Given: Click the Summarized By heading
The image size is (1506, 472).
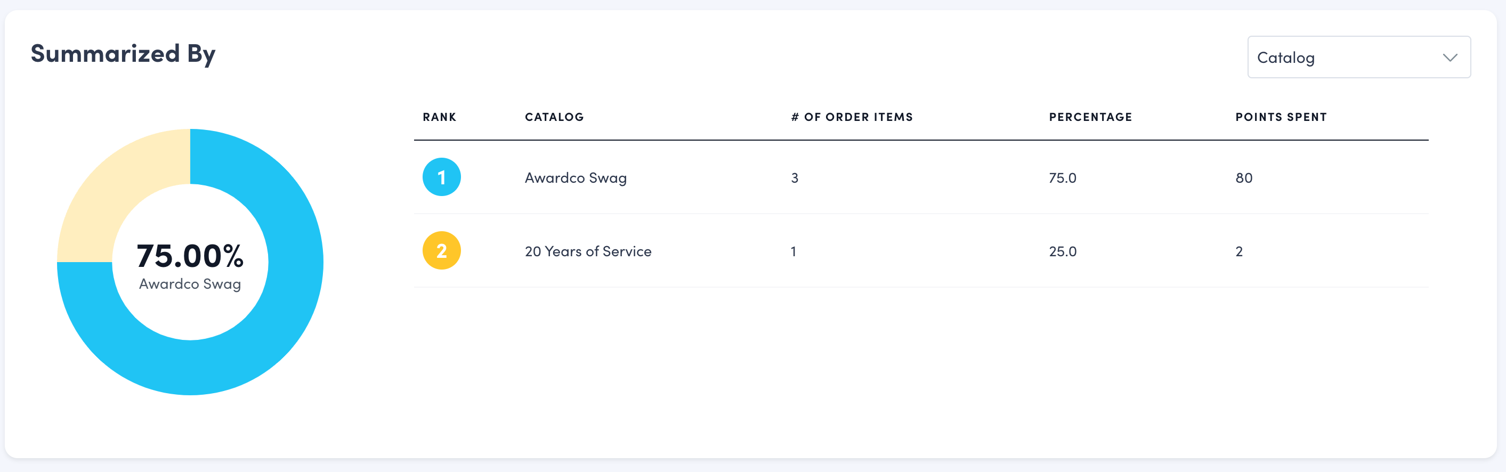Looking at the screenshot, I should pyautogui.click(x=123, y=54).
